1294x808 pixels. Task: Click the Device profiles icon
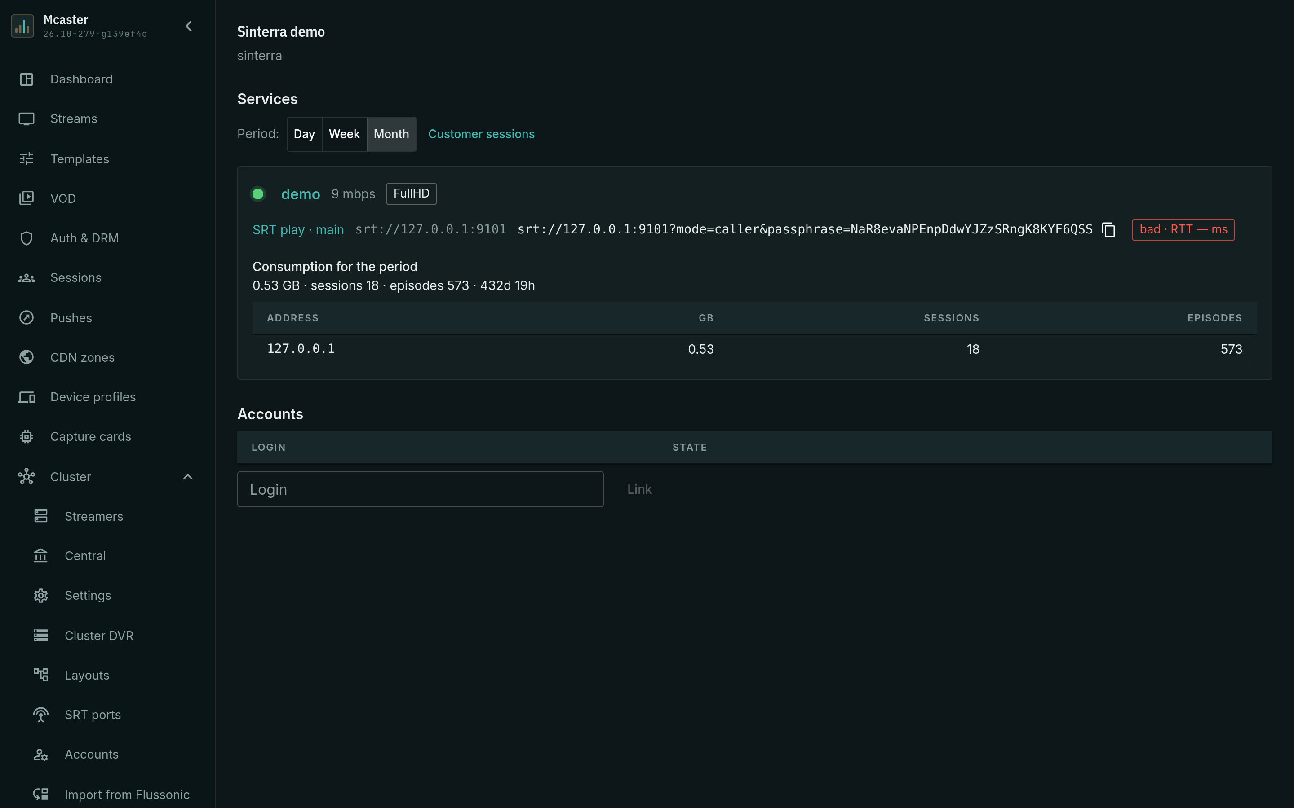[x=26, y=397]
